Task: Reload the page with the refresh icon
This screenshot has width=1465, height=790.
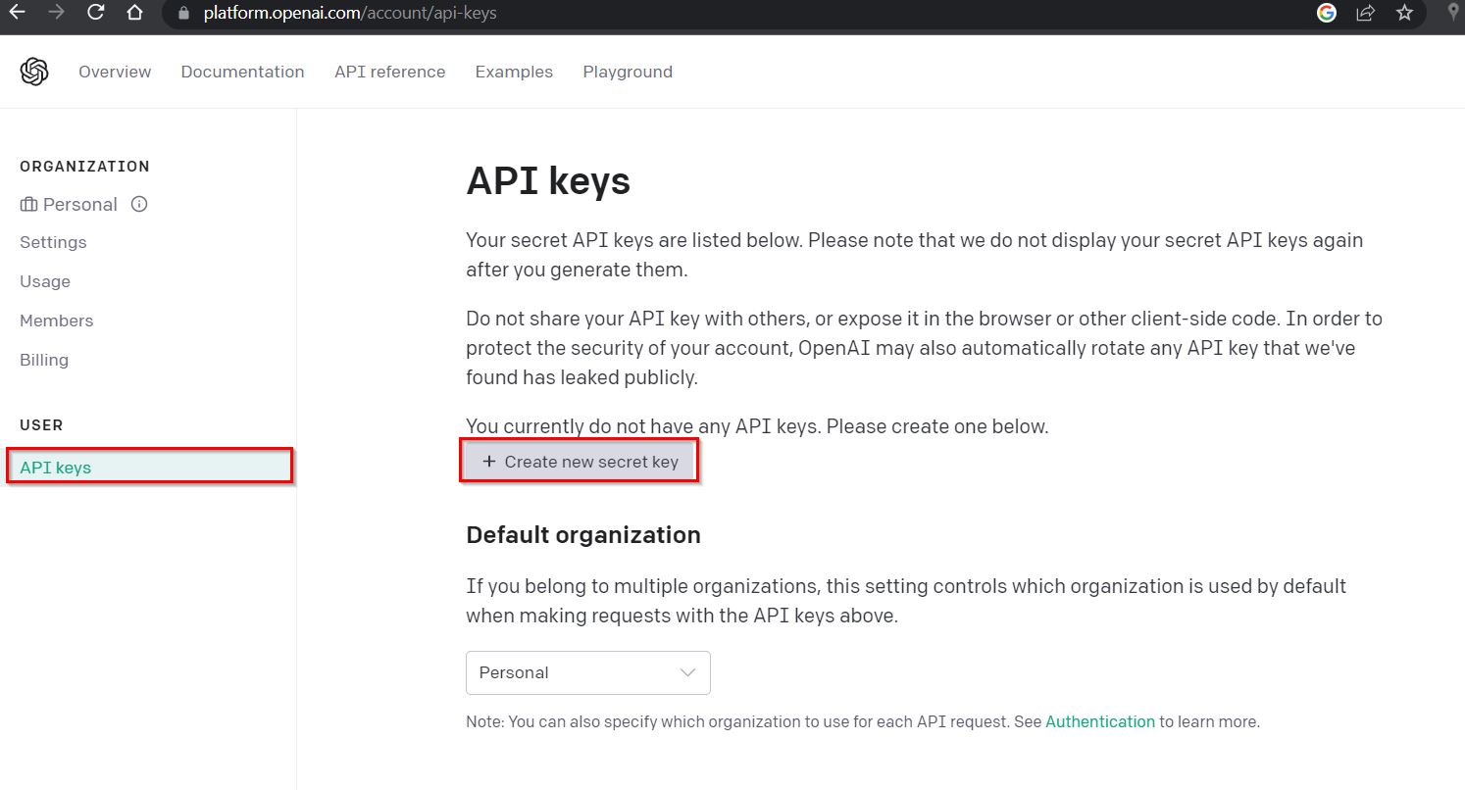Action: pyautogui.click(x=95, y=13)
